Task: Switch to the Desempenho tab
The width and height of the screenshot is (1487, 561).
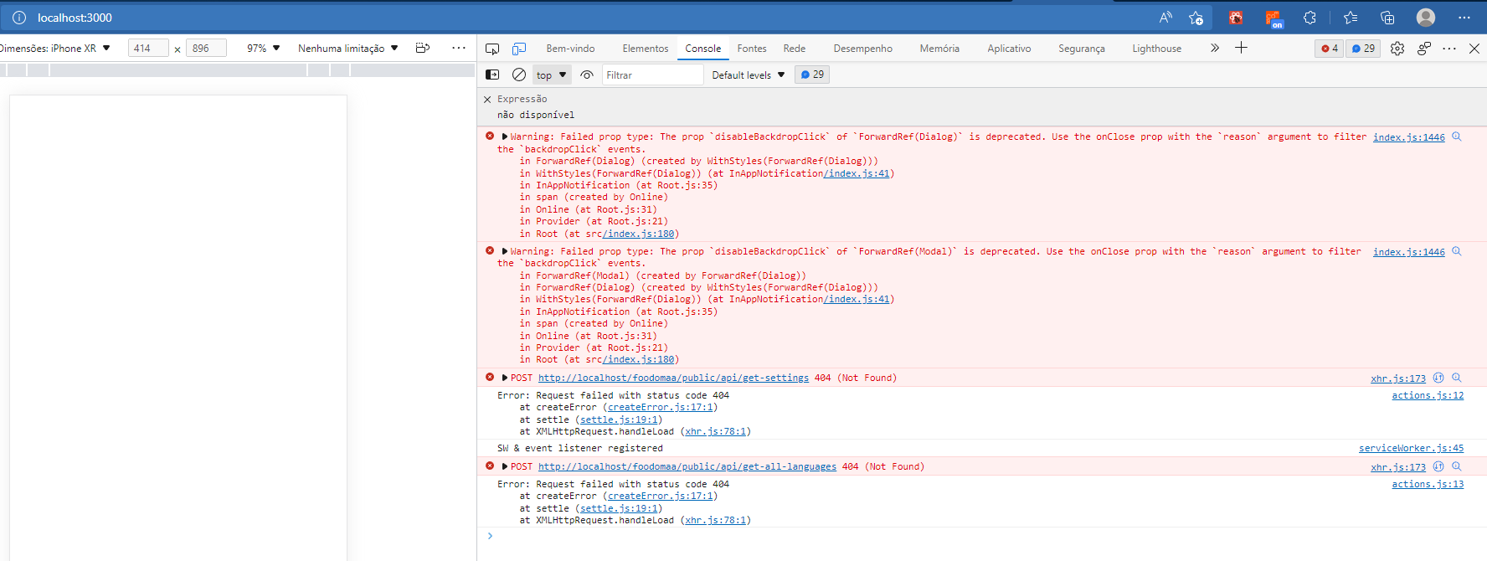Action: [x=863, y=49]
